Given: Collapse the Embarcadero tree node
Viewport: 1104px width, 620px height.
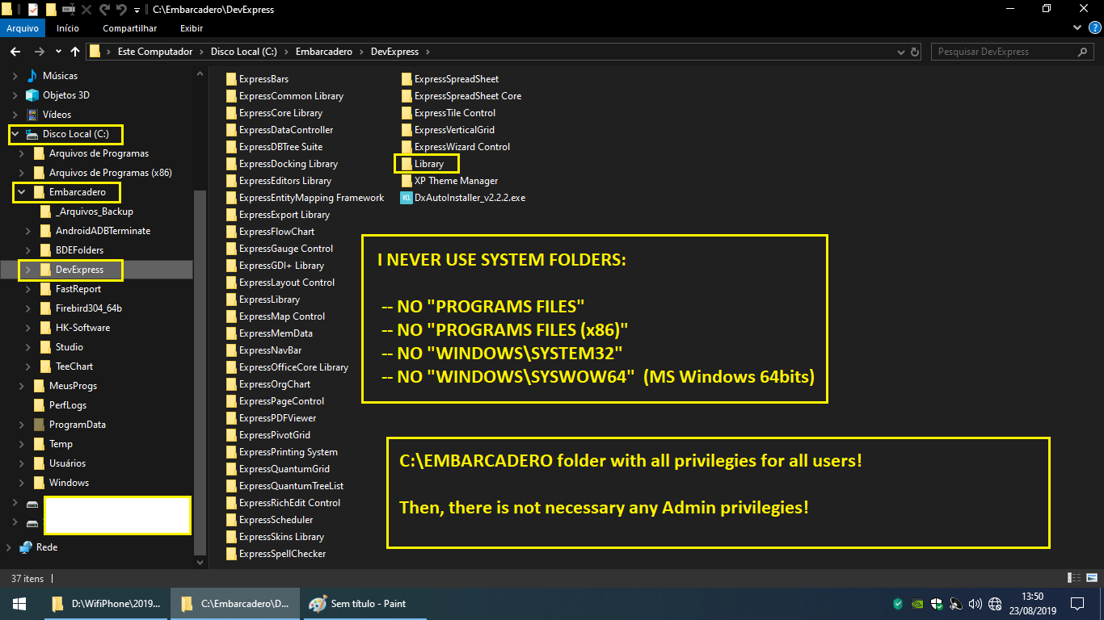Looking at the screenshot, I should (x=22, y=192).
